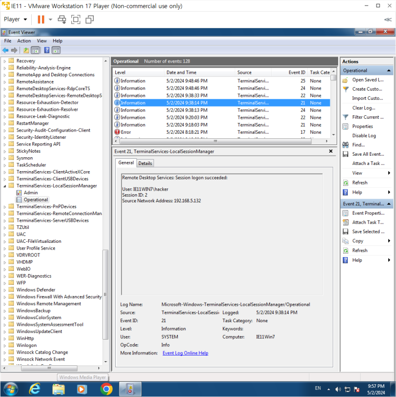Expand the TaskScheduler tree node
Screen dimensions: 396x397
tap(5, 165)
